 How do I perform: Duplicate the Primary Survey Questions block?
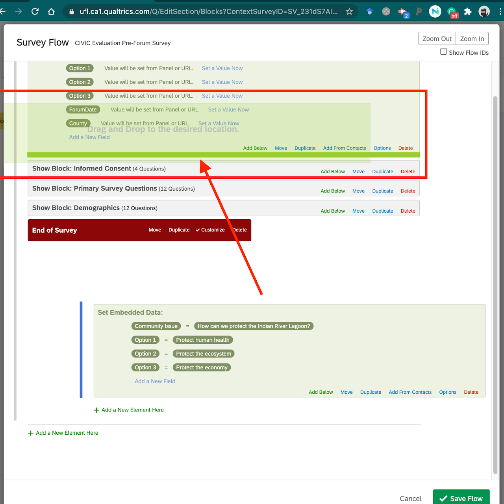point(382,191)
